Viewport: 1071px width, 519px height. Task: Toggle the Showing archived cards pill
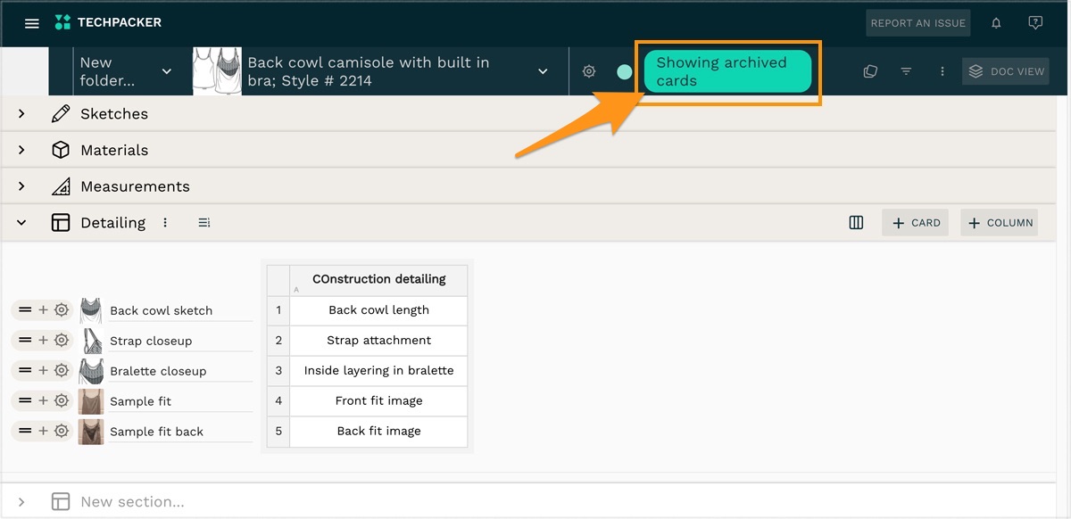pos(727,71)
